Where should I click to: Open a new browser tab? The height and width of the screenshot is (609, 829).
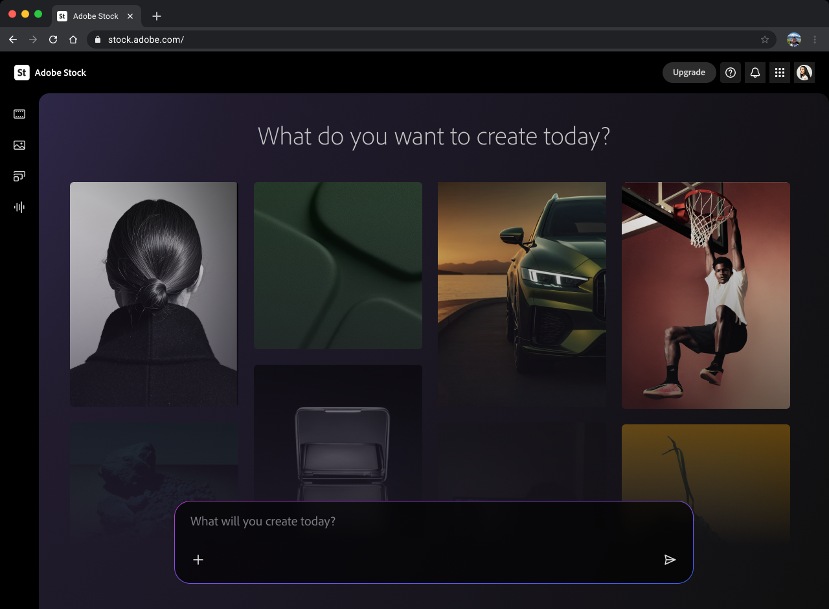click(157, 16)
